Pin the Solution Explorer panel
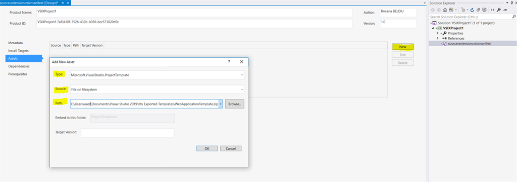The width and height of the screenshot is (517, 182). coord(512,3)
